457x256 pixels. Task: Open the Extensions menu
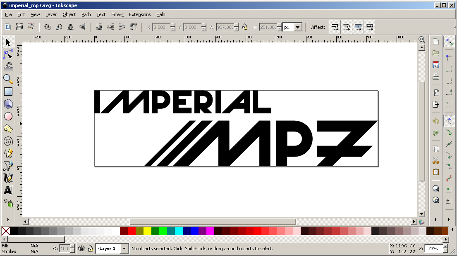pyautogui.click(x=140, y=14)
